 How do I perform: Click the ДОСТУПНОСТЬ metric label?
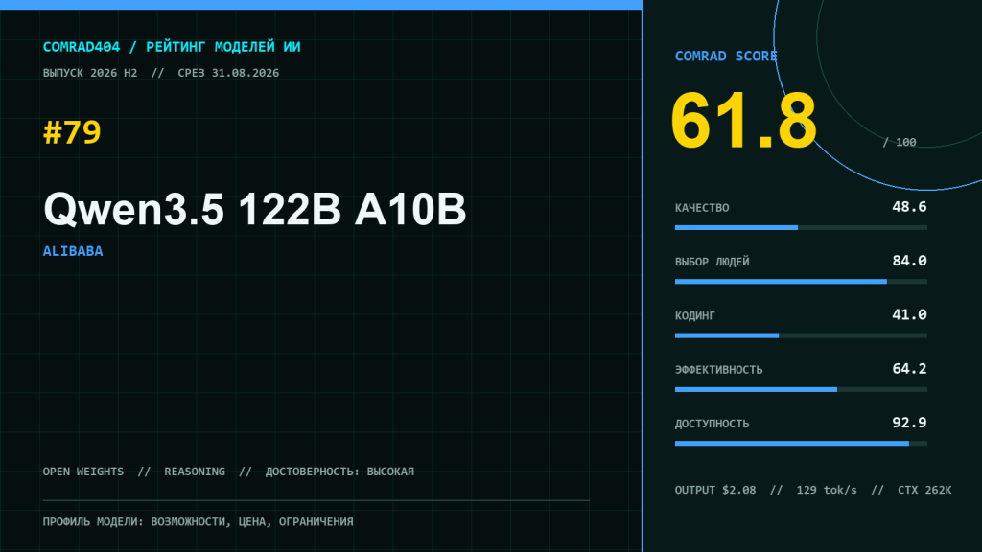tap(713, 424)
